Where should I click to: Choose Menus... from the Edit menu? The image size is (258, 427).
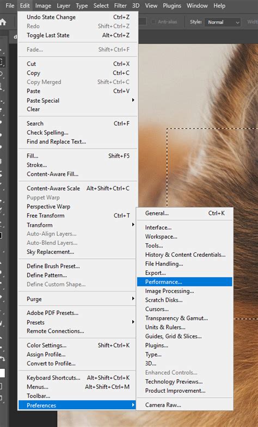coord(78,387)
